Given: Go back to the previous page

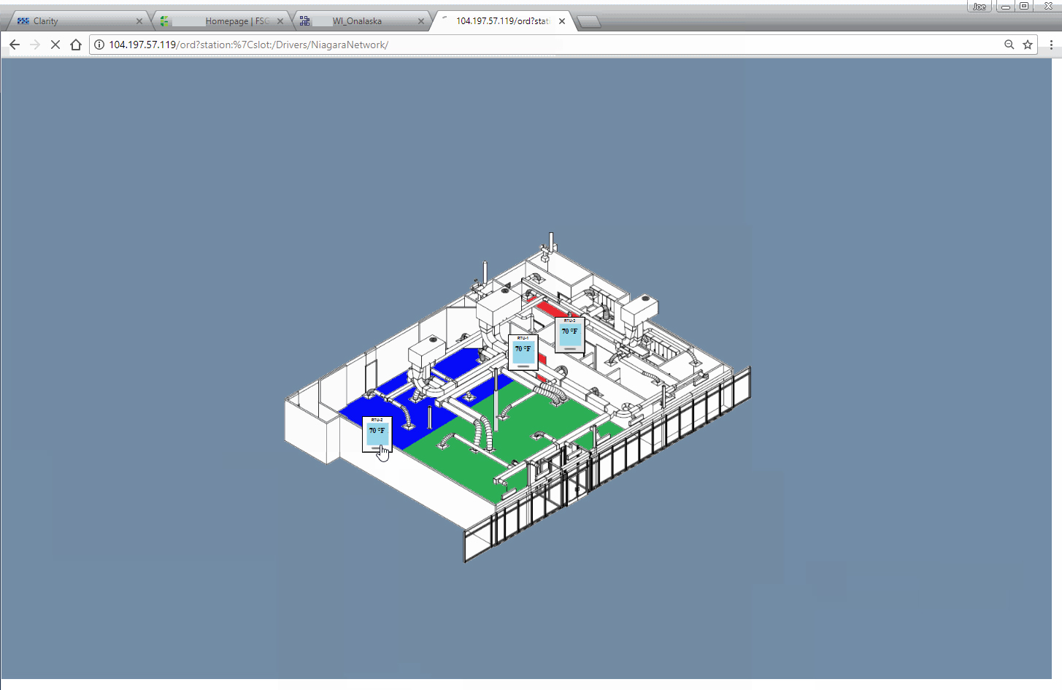Looking at the screenshot, I should tap(15, 45).
